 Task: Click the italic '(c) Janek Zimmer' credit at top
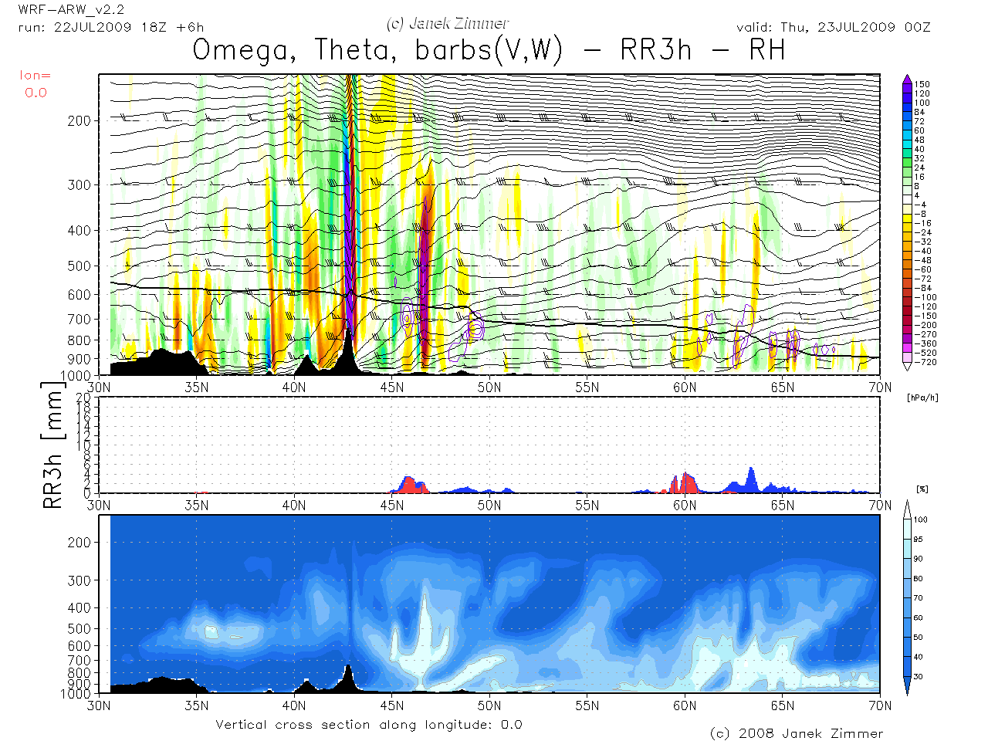pyautogui.click(x=448, y=24)
